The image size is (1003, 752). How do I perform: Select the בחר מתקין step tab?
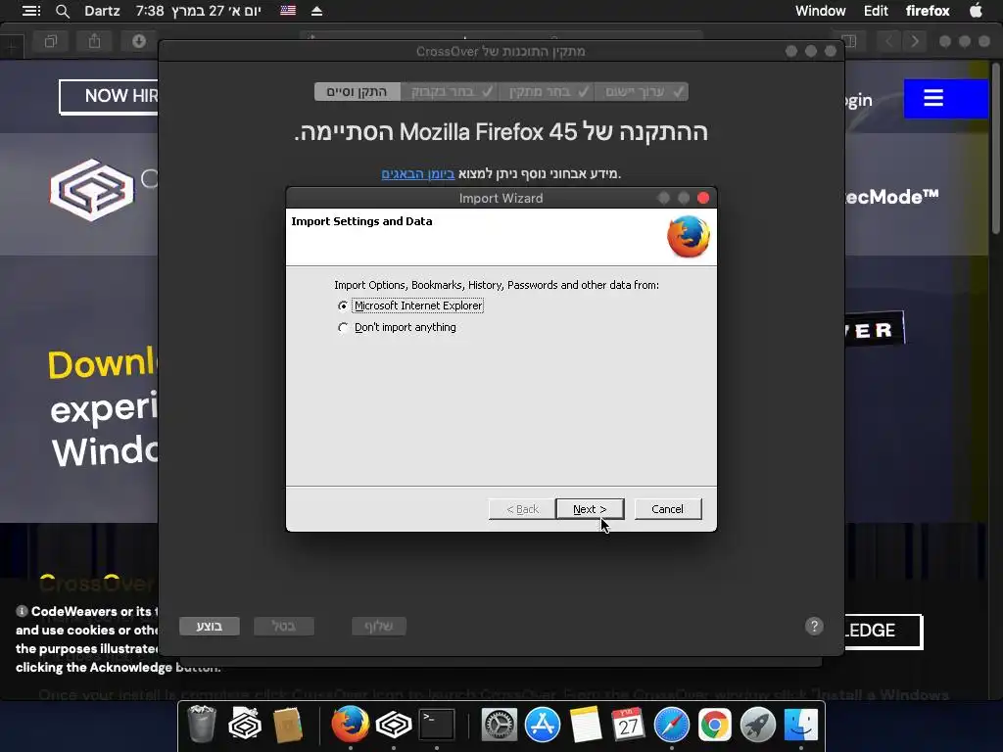(x=547, y=91)
